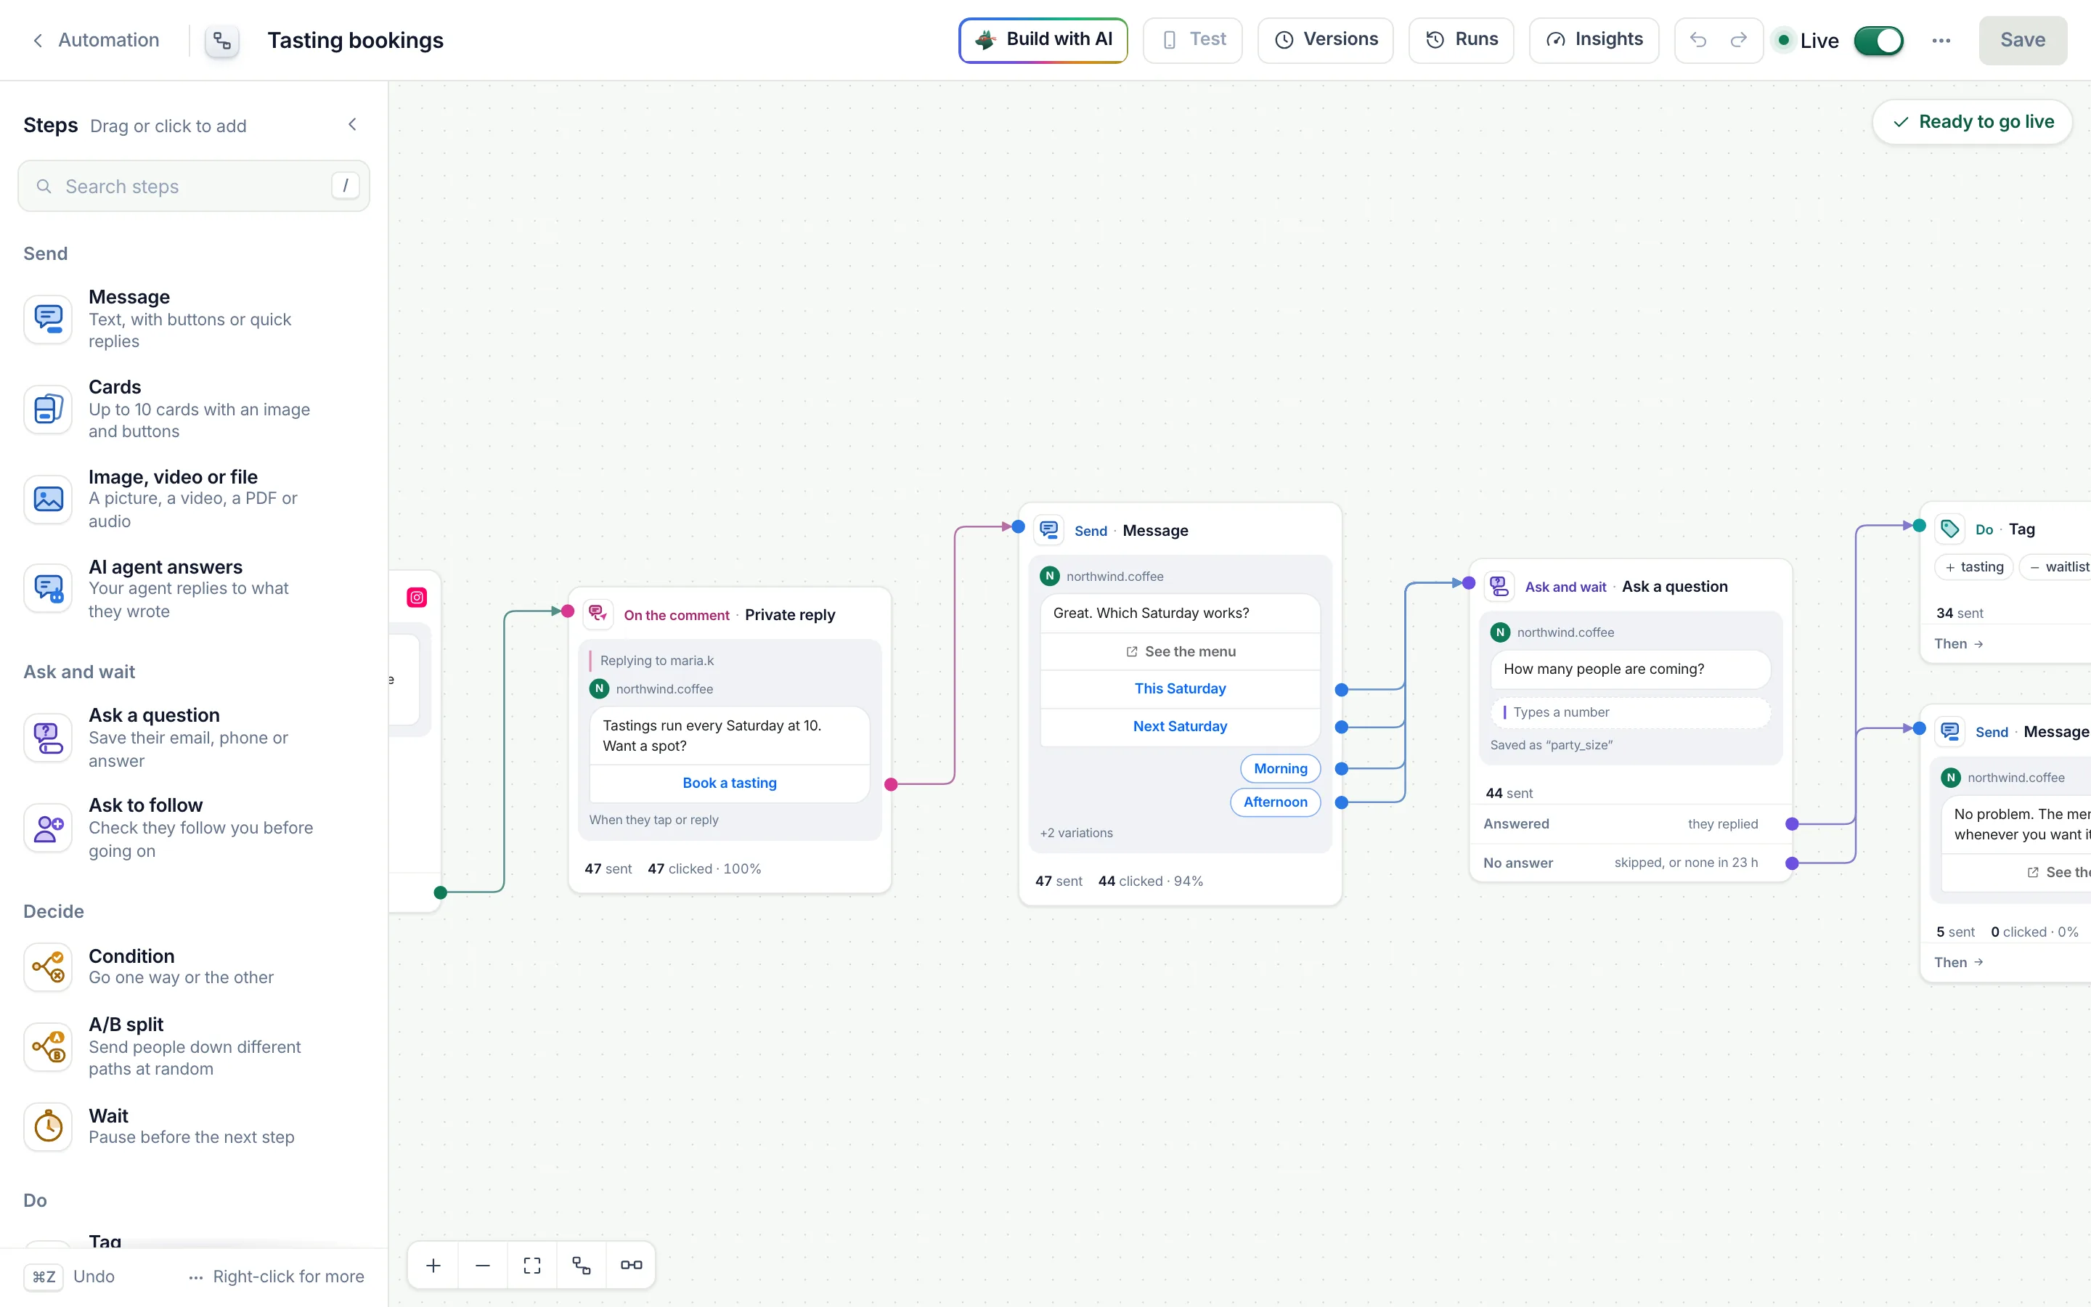Screen dimensions: 2091x1307
Task: Click the Afternoon quick reply chip
Action: (1276, 802)
